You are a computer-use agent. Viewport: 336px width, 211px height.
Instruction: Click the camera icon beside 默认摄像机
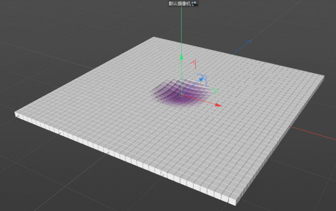(194, 3)
